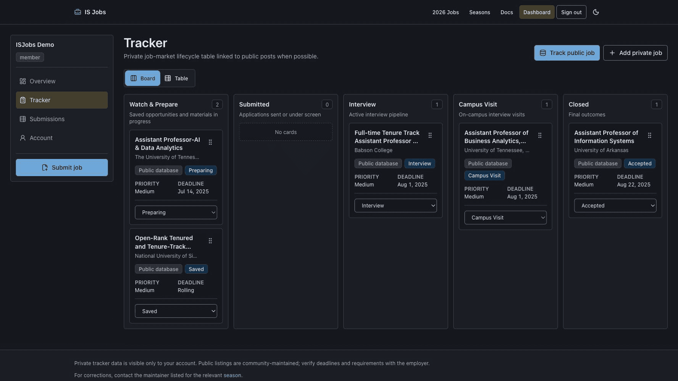Image resolution: width=678 pixels, height=381 pixels.
Task: Open Overview in the sidebar
Action: pyautogui.click(x=62, y=81)
